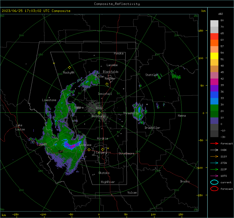
Task: Click the Limestone label
Action: (49, 100)
